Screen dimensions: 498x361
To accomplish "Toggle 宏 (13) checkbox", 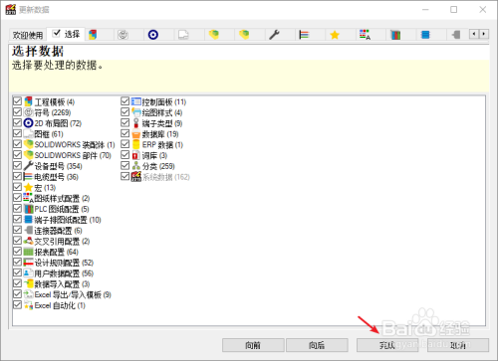I will click(x=17, y=187).
